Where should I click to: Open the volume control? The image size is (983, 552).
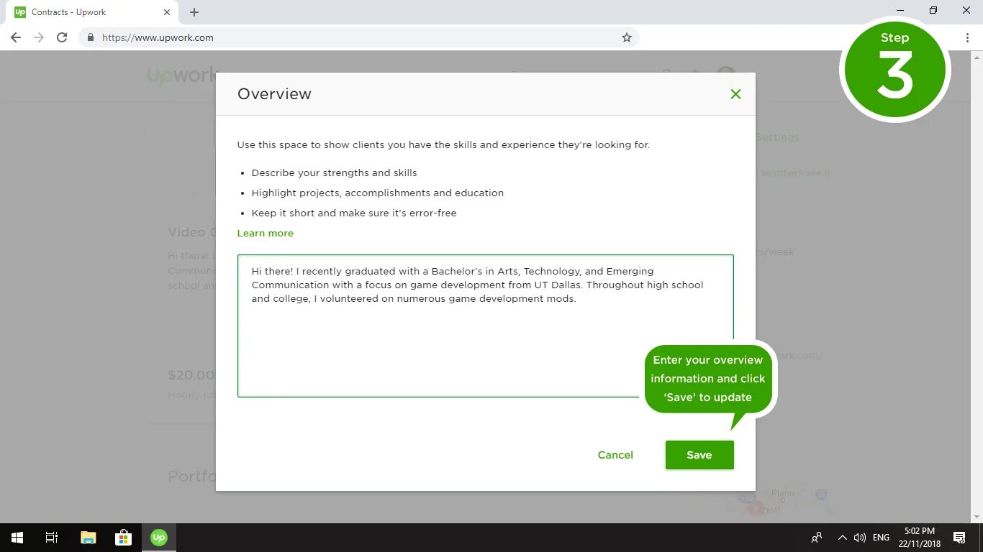tap(859, 538)
